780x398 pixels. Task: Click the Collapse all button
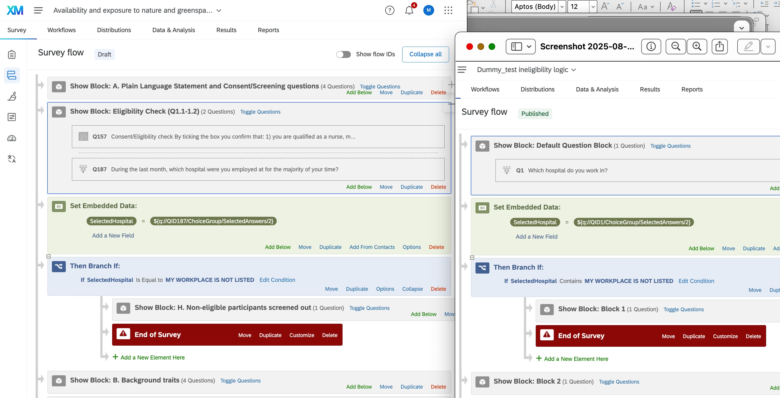pyautogui.click(x=426, y=54)
